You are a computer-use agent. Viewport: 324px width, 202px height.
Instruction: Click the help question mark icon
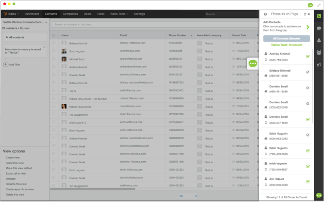pyautogui.click(x=265, y=14)
